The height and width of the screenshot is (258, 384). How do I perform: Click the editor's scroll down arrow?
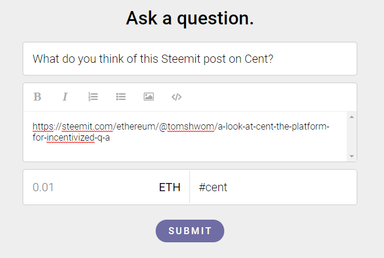pos(351,156)
